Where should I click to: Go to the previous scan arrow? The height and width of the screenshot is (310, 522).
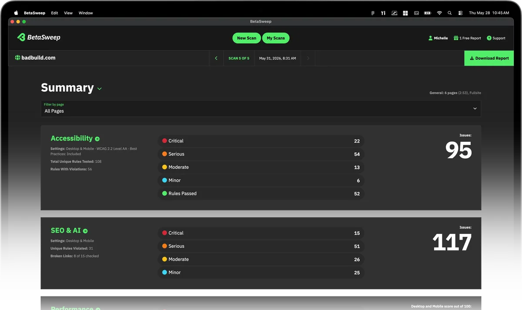pos(216,58)
